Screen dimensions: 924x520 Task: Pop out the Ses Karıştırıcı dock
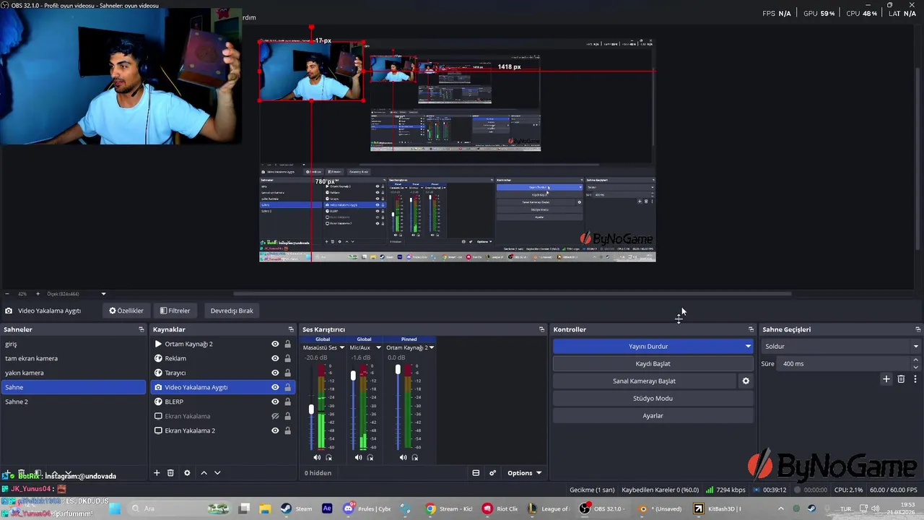[x=541, y=329]
